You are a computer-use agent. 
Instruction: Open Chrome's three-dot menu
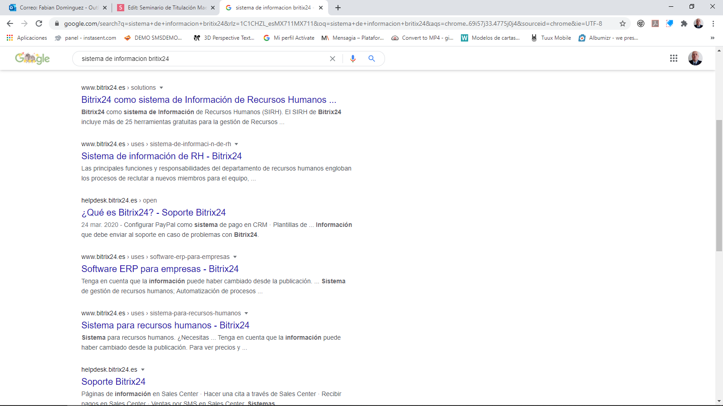pyautogui.click(x=713, y=23)
